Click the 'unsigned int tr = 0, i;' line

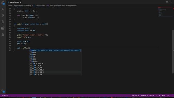(27, 11)
